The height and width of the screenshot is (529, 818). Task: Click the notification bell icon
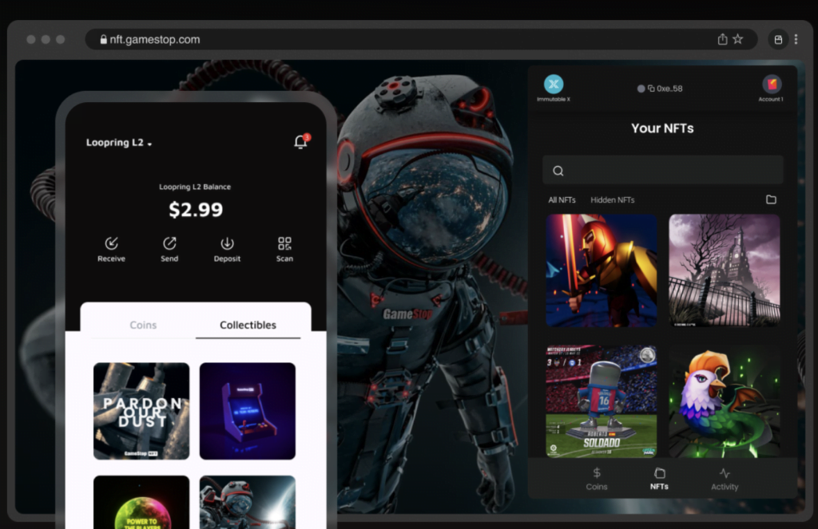[x=300, y=142]
